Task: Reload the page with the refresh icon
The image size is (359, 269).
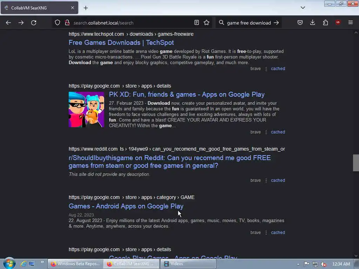Action: (34, 23)
